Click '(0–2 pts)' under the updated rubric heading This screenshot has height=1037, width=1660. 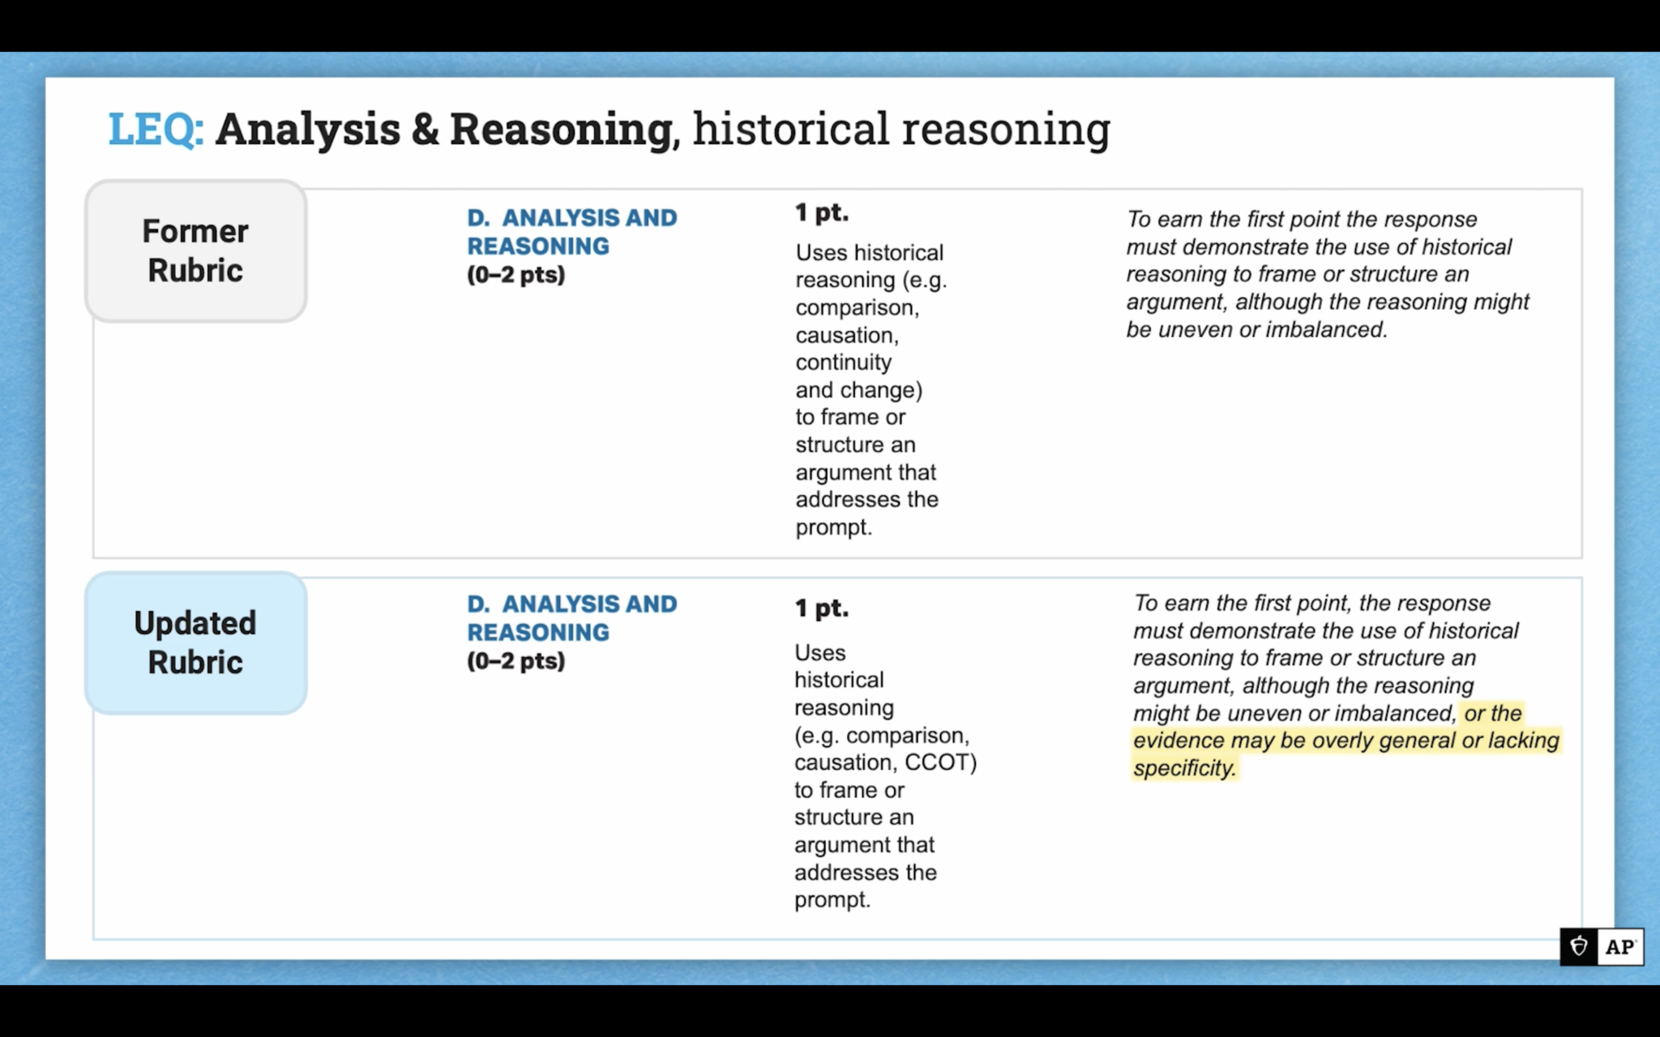516,661
